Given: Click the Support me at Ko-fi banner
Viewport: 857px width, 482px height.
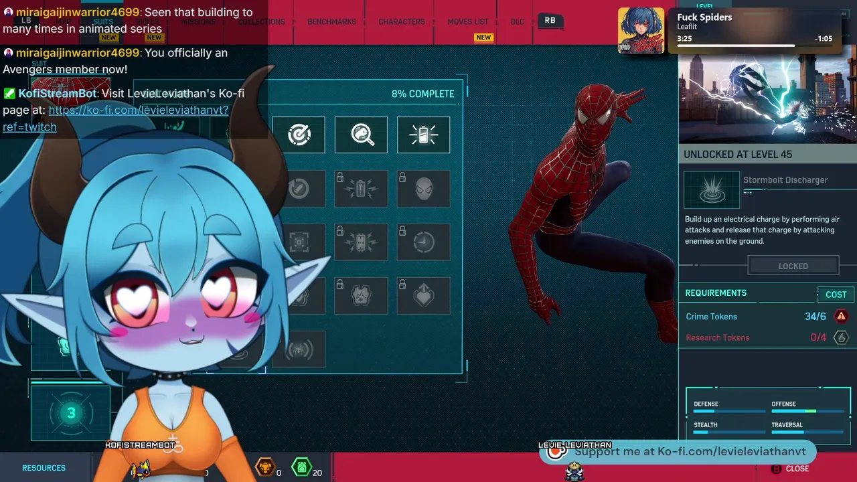Looking at the screenshot, I should 678,452.
